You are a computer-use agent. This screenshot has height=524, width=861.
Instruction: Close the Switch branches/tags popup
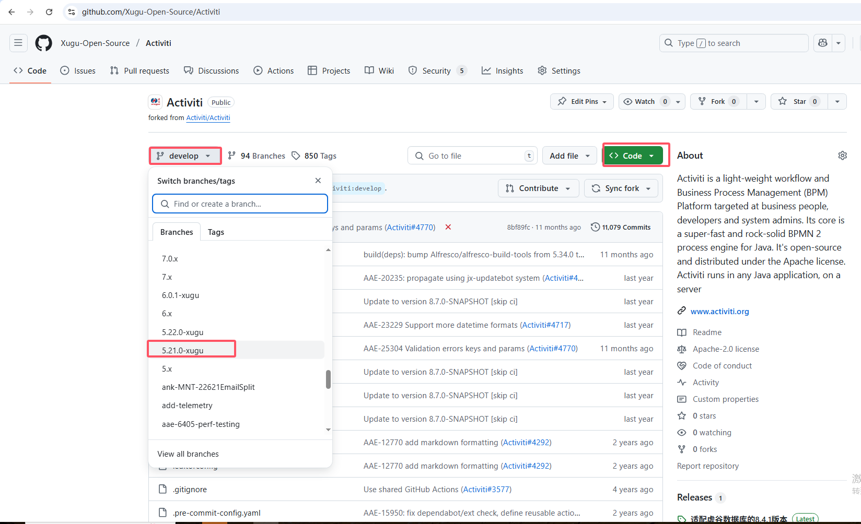tap(318, 181)
